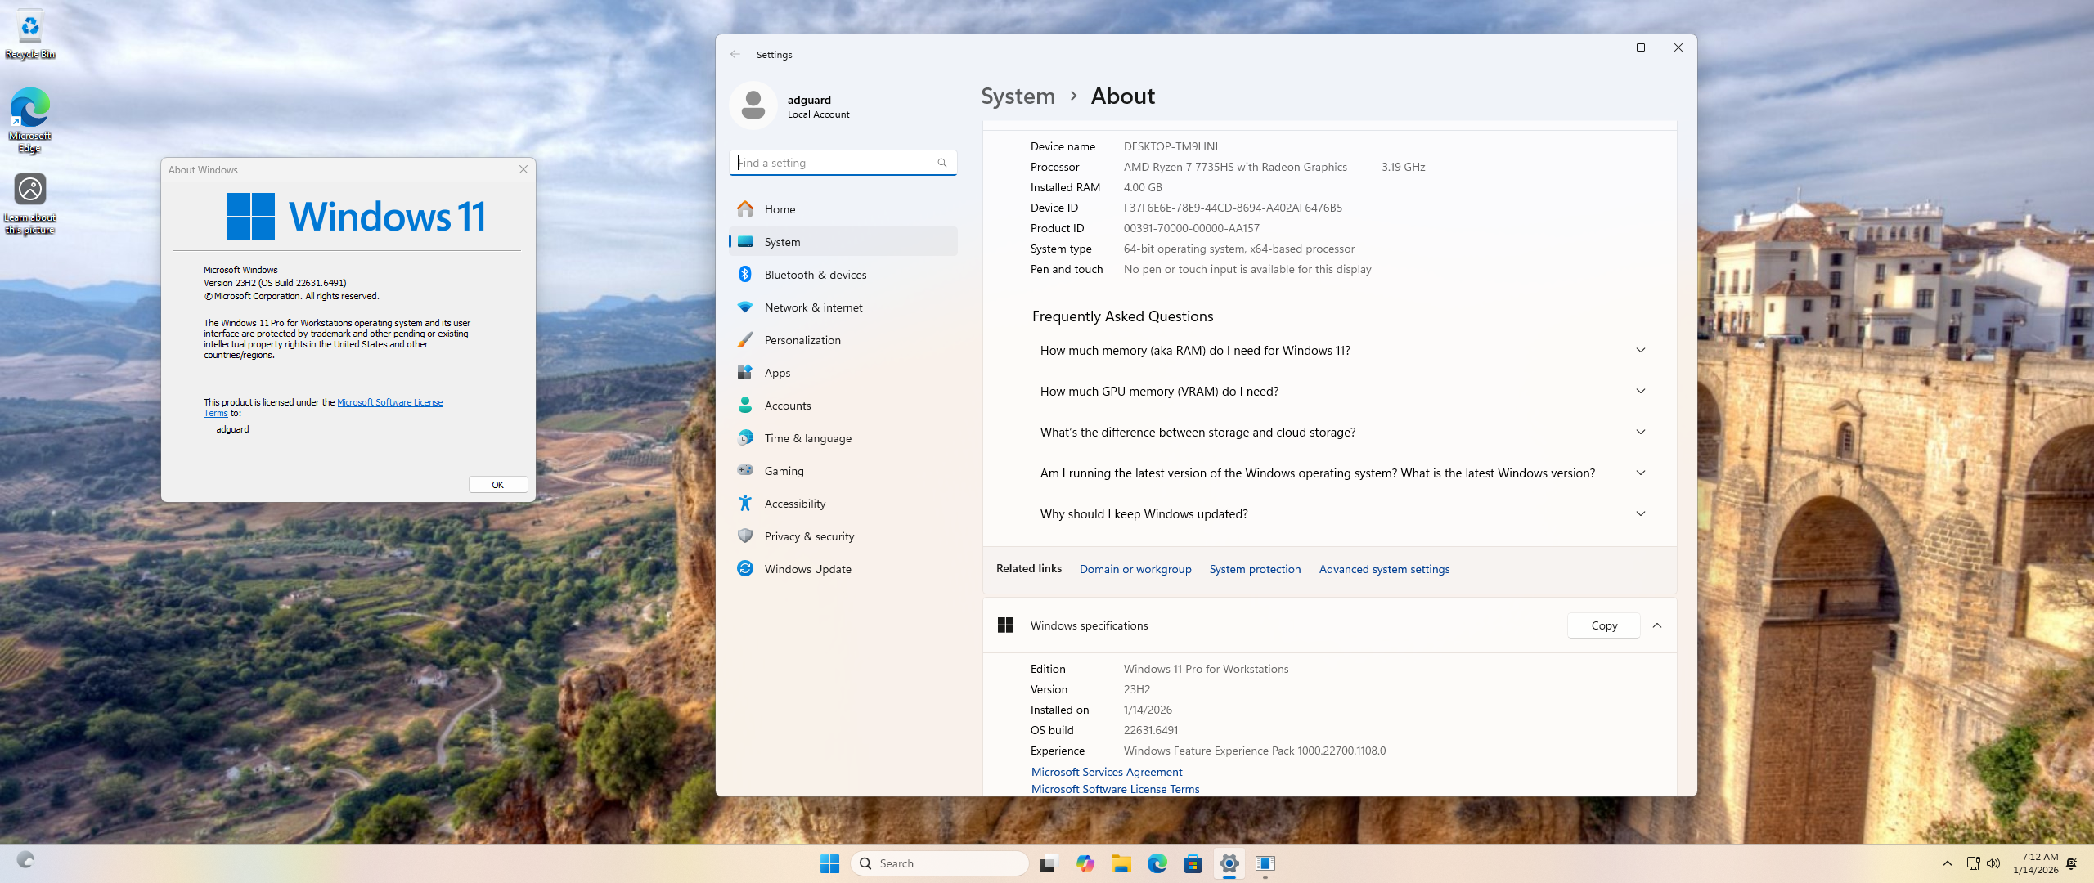Launch Copilot from the taskbar
This screenshot has height=883, width=2094.
tap(1085, 863)
